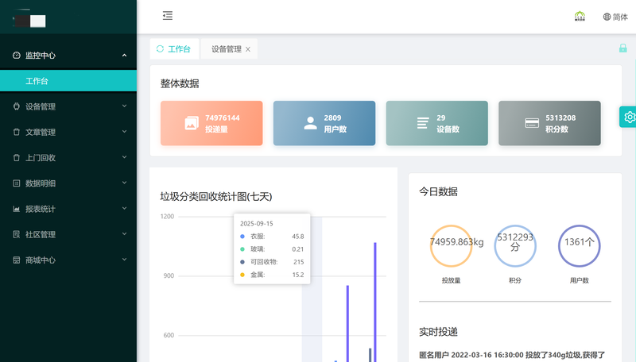Open the settings gear panel on the right
This screenshot has width=636, height=362.
point(629,117)
